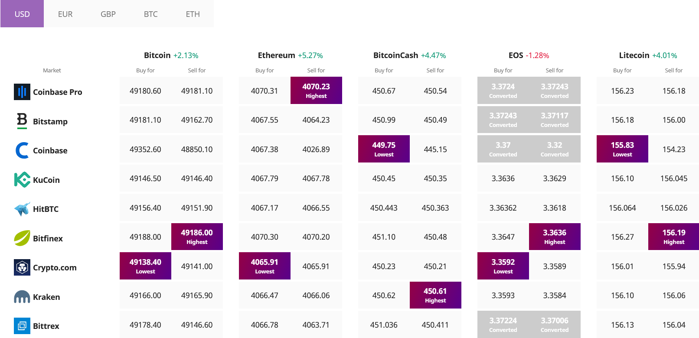Select EOS highest sell price 3.3636

click(555, 237)
